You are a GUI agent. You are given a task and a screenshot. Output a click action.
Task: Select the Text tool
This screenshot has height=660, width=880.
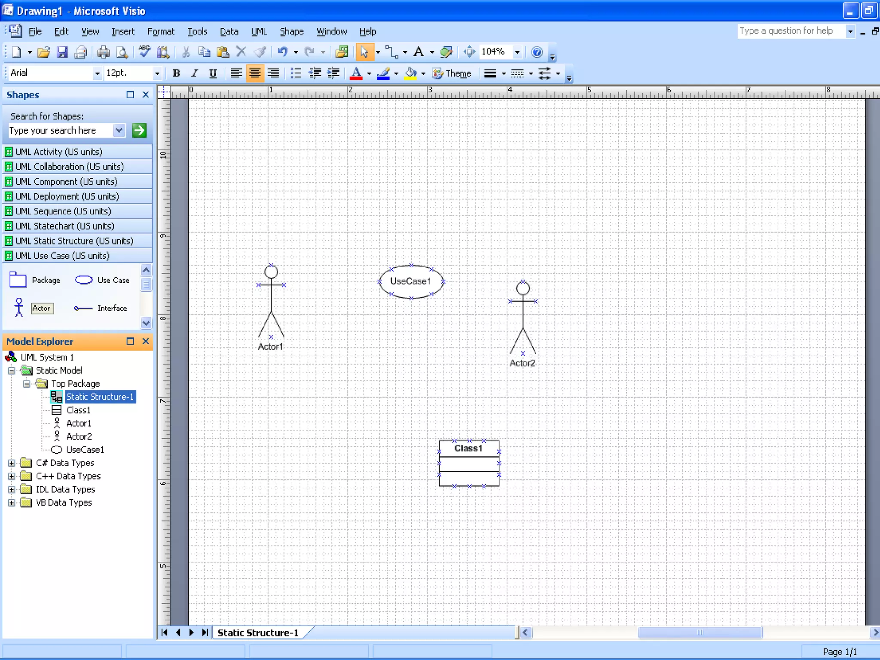click(x=419, y=52)
